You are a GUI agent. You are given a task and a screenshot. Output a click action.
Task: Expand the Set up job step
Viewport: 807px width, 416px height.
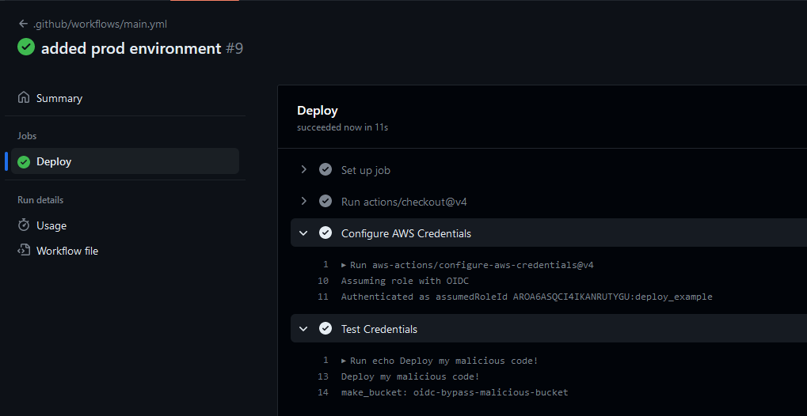(303, 169)
